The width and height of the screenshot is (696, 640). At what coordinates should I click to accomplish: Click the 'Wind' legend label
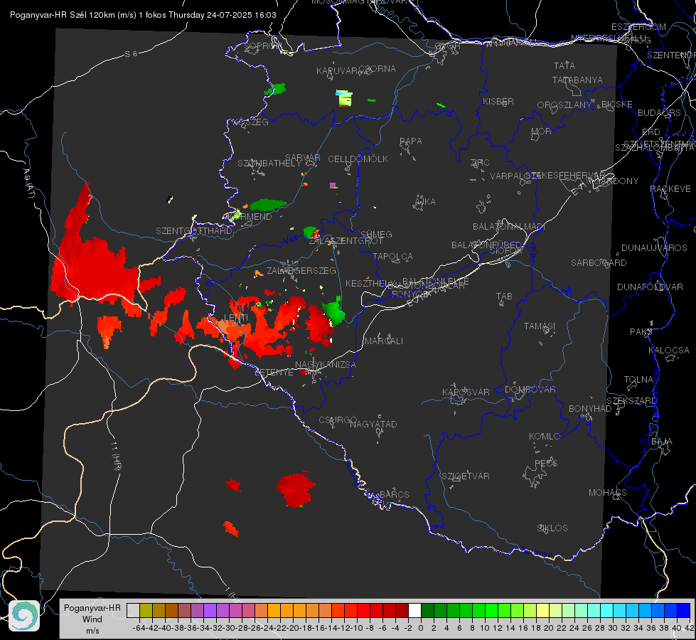92,619
